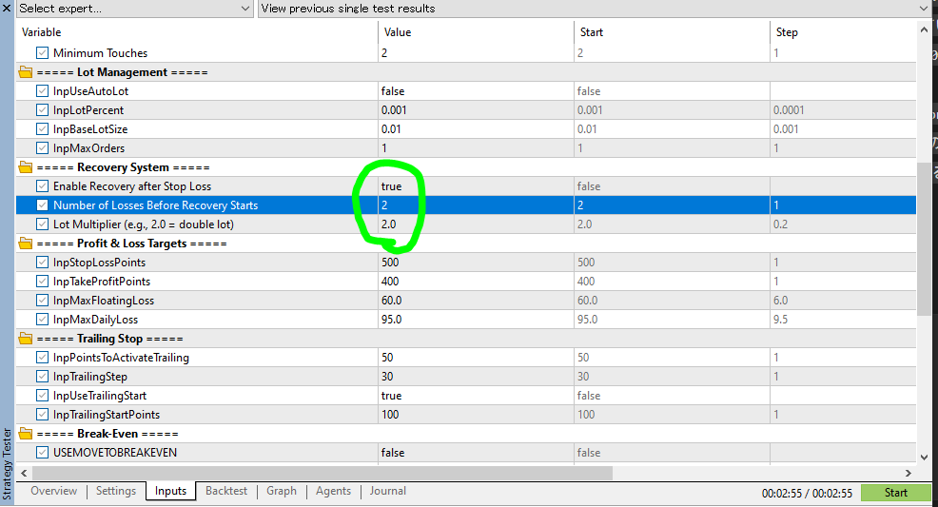Click the vertical scrollbar up arrow

pos(924,29)
